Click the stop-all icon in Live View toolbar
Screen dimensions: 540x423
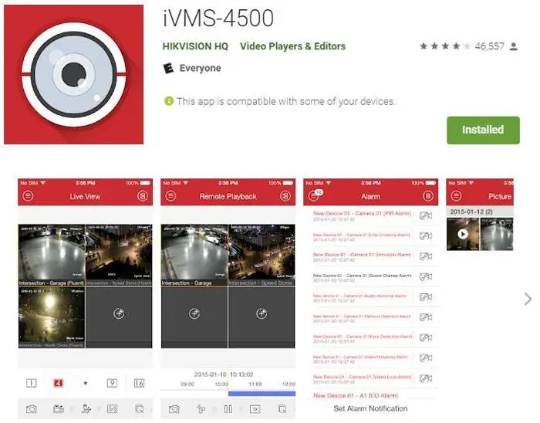pos(139,409)
